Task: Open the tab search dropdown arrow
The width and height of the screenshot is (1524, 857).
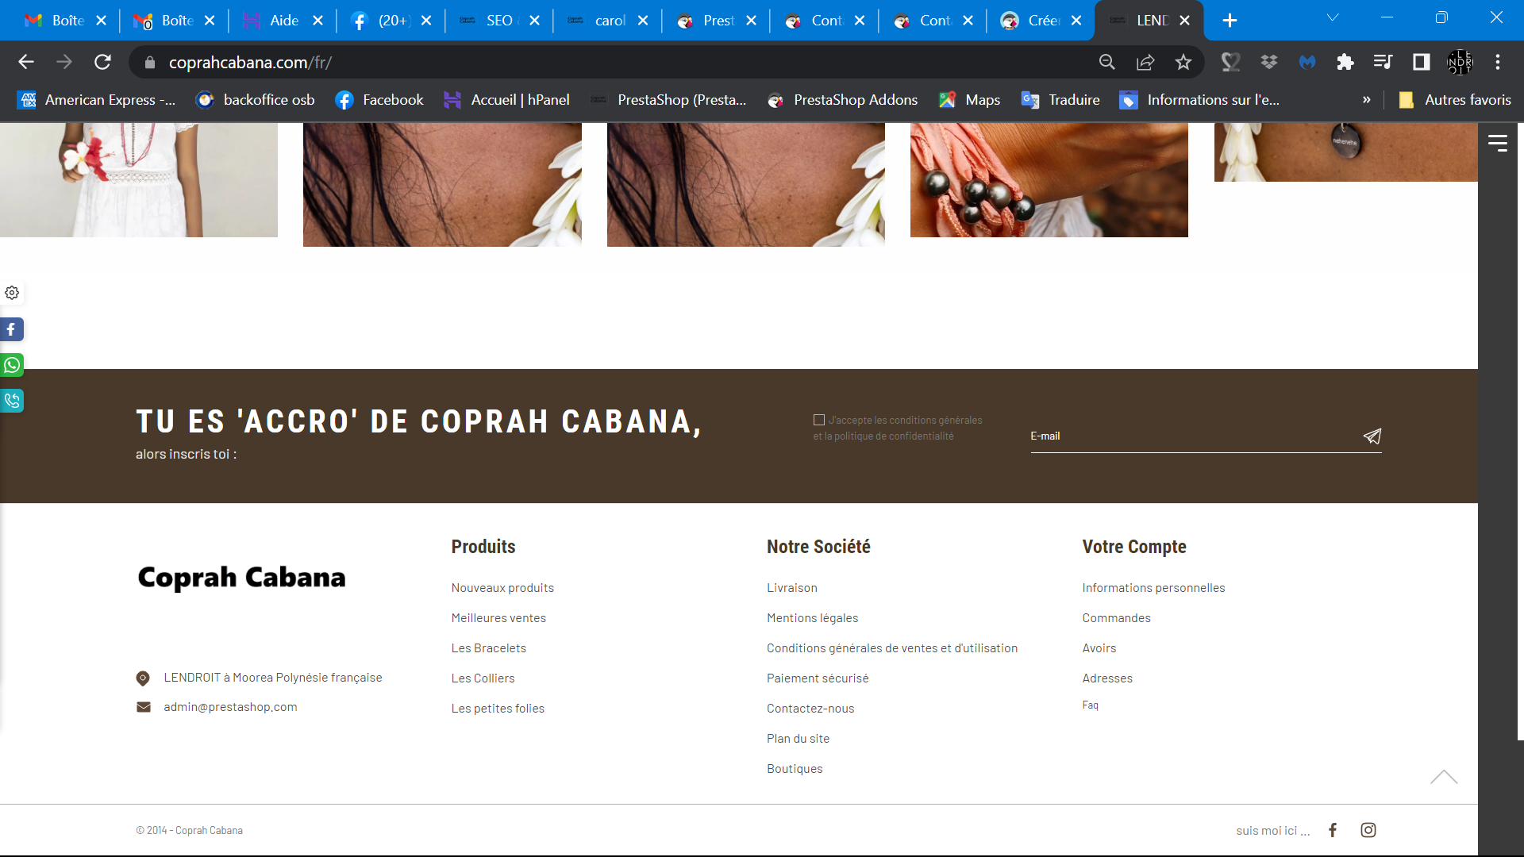Action: click(1333, 17)
